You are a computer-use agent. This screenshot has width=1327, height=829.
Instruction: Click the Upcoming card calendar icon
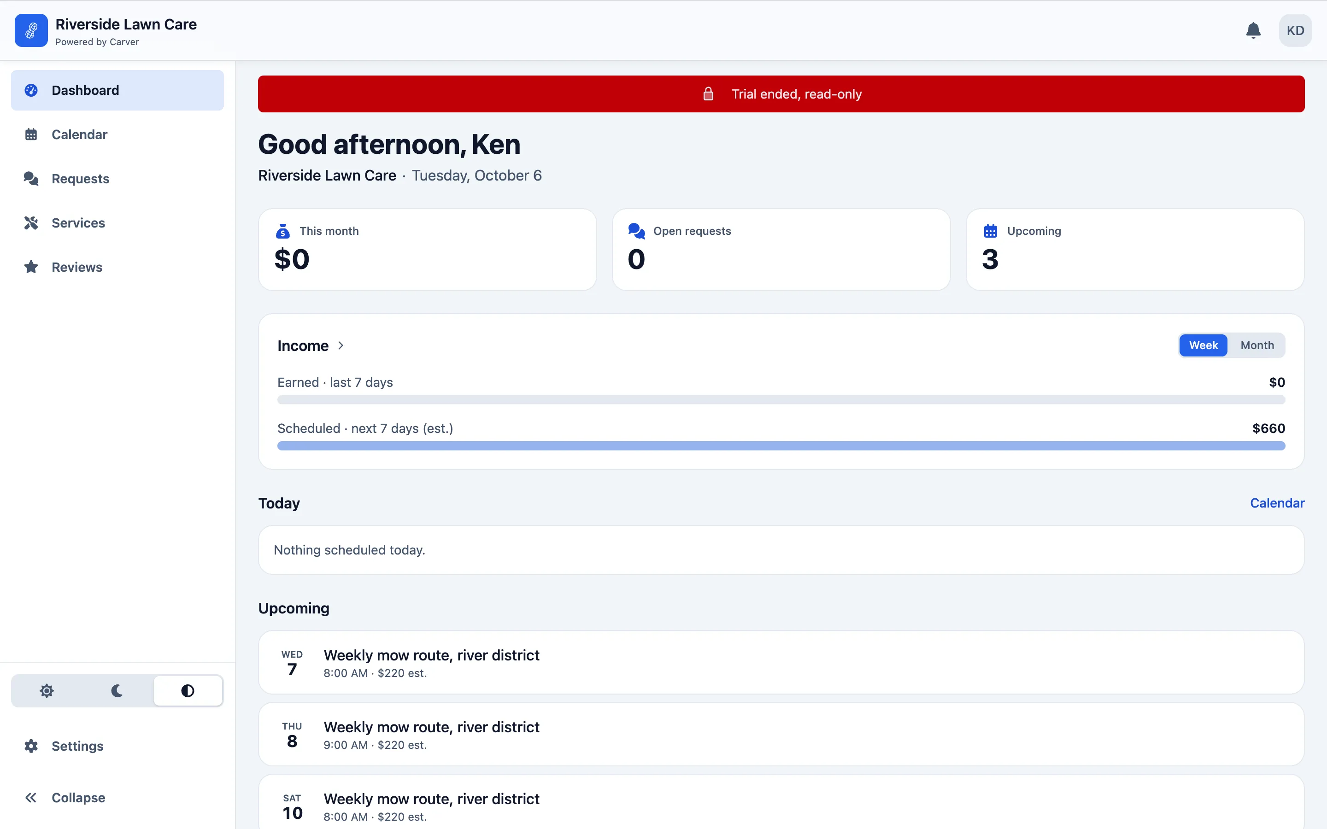click(x=990, y=231)
